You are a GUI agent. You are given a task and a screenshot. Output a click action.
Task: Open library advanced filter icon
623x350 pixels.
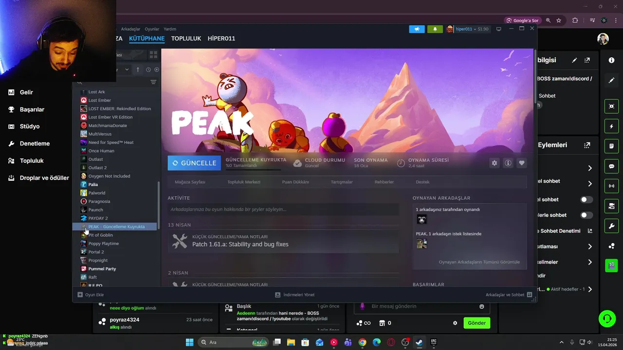tap(153, 82)
